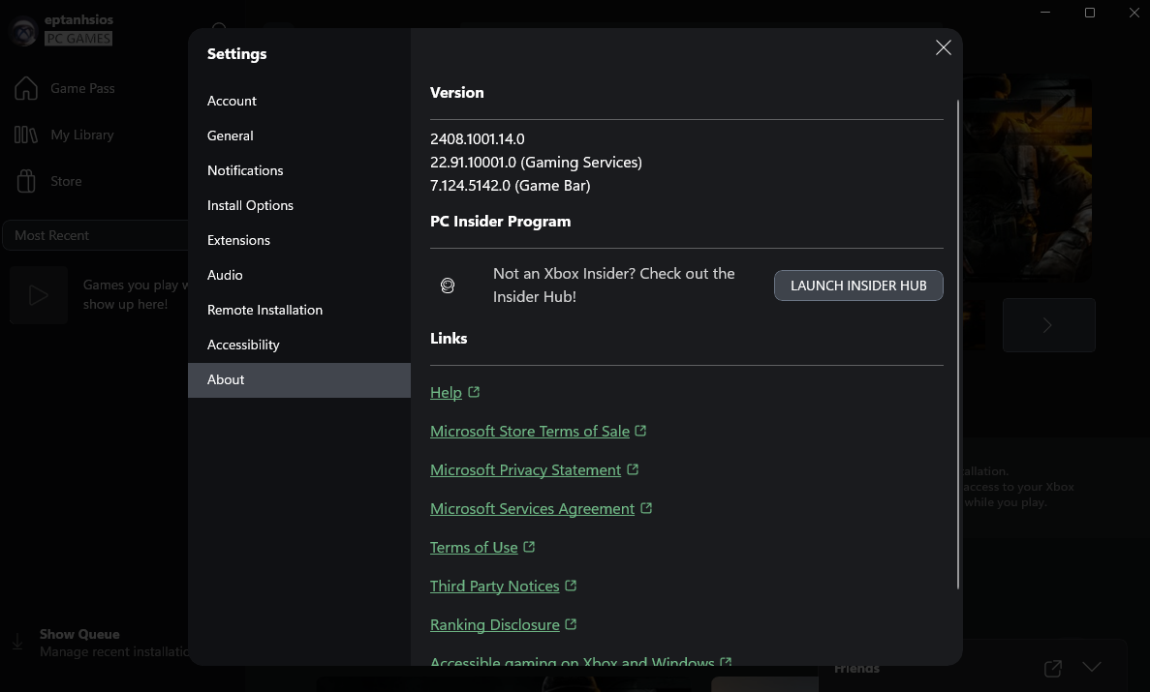
Task: Click the external-link icon next to Help
Action: pyautogui.click(x=474, y=392)
